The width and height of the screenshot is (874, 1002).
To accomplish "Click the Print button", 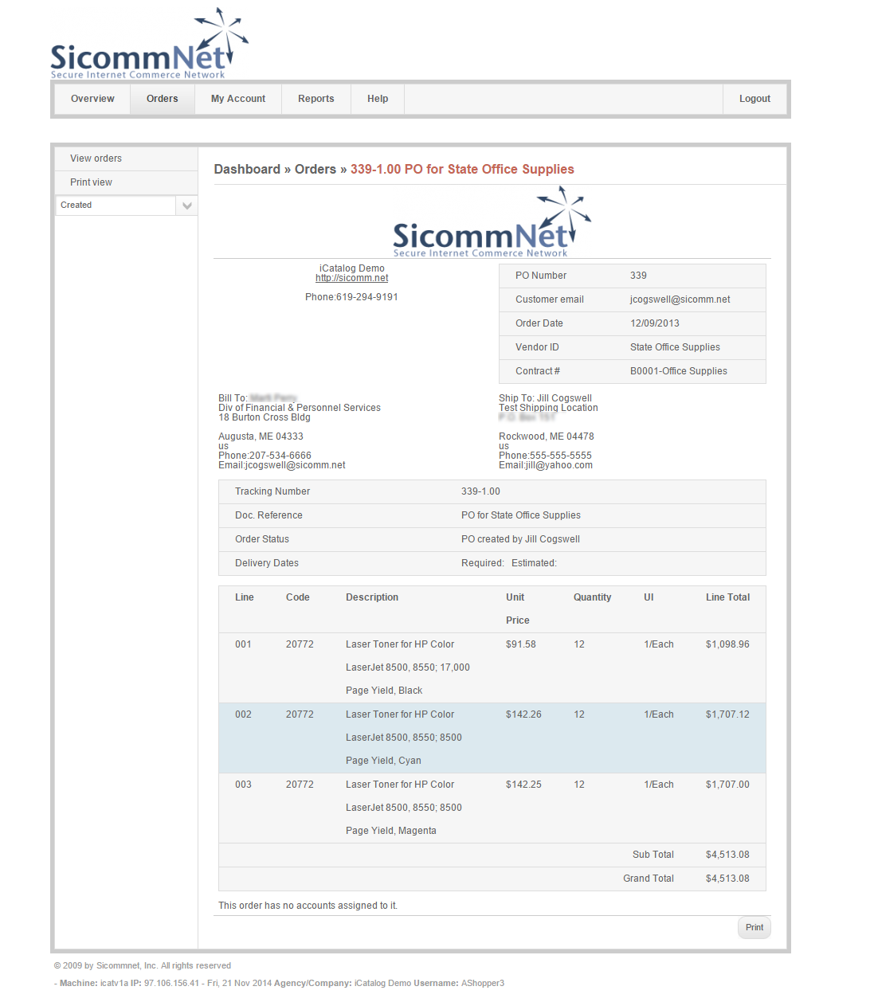I will (754, 927).
